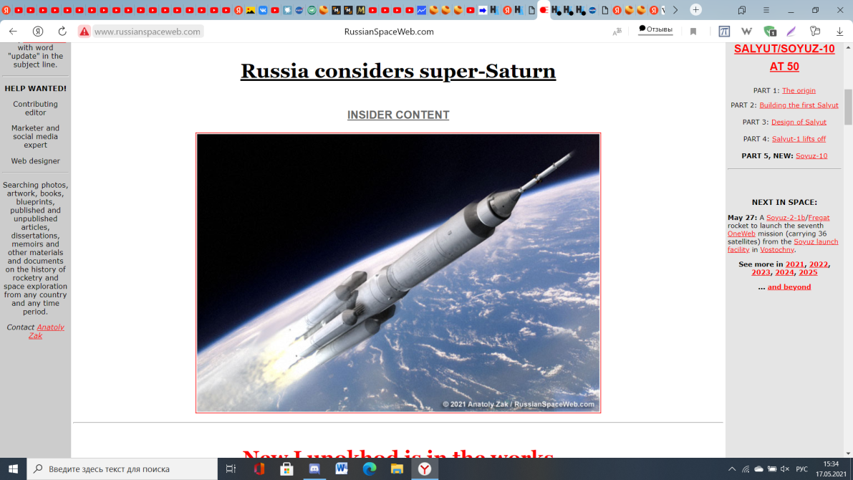853x480 pixels.
Task: Click the super-Saturn rocket image
Action: pyautogui.click(x=398, y=272)
